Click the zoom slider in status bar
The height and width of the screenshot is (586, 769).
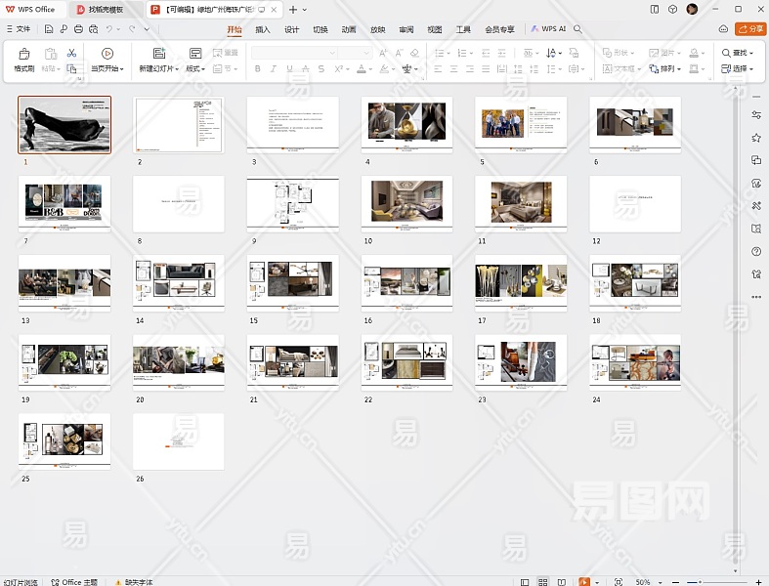coord(700,581)
